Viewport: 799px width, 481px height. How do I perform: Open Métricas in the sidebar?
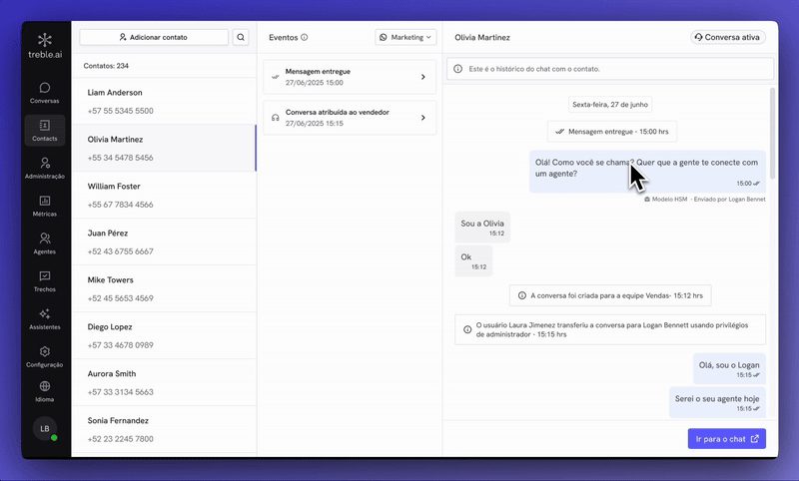[x=45, y=206]
